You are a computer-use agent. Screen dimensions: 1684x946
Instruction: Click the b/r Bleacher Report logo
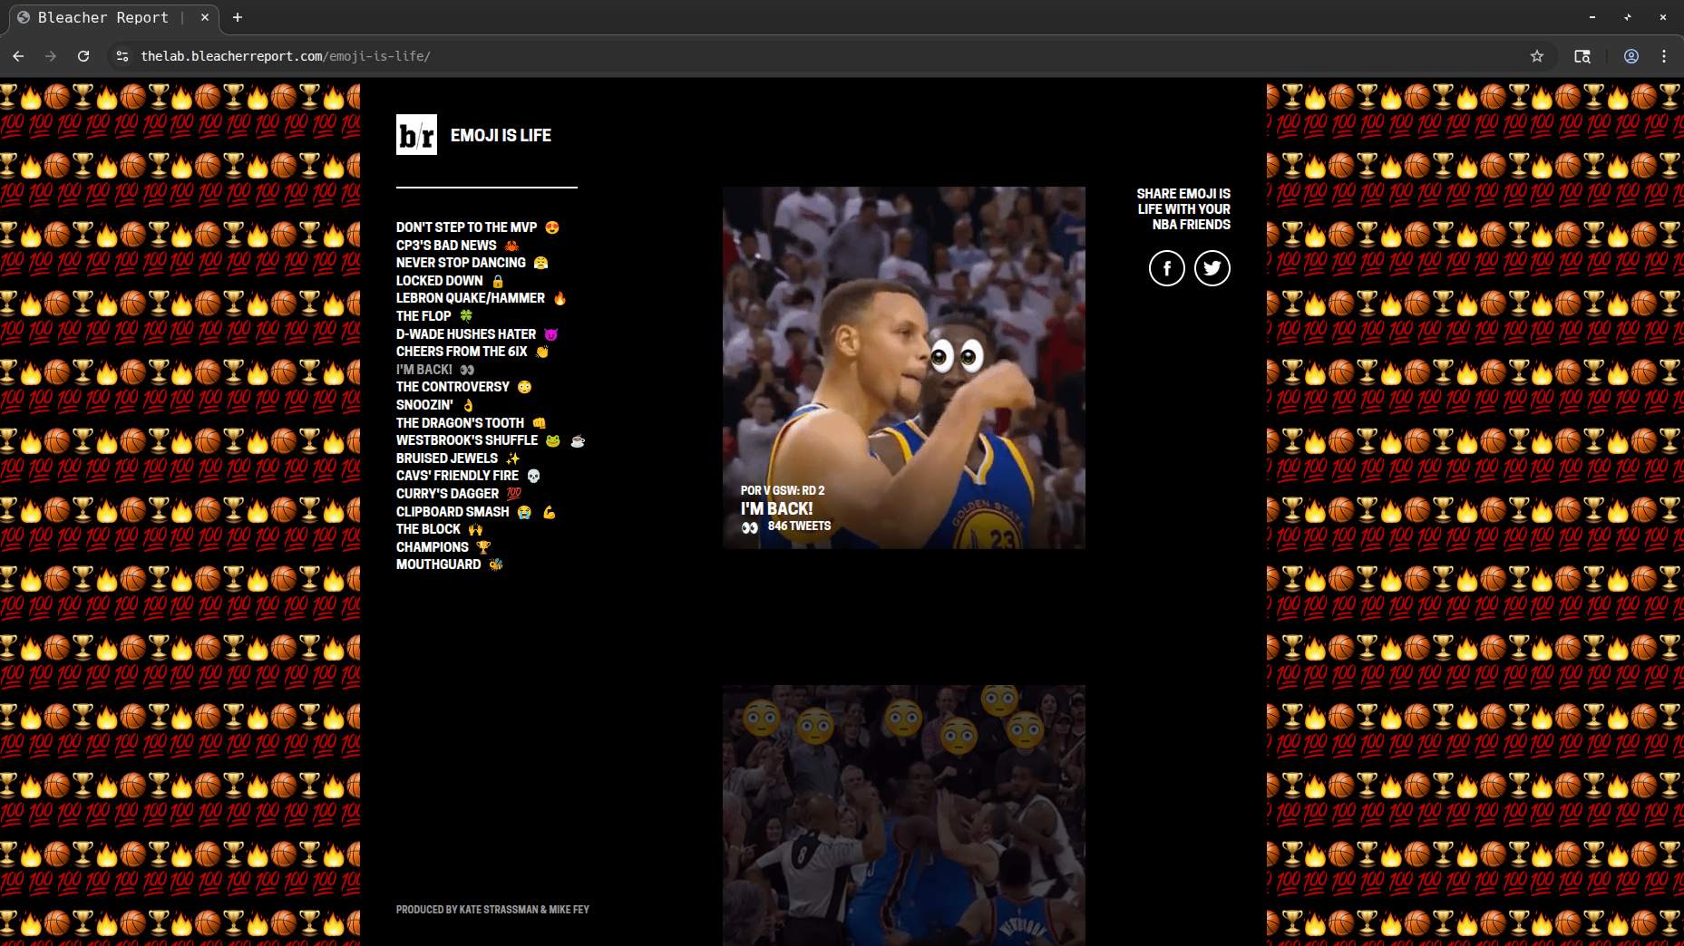(416, 135)
